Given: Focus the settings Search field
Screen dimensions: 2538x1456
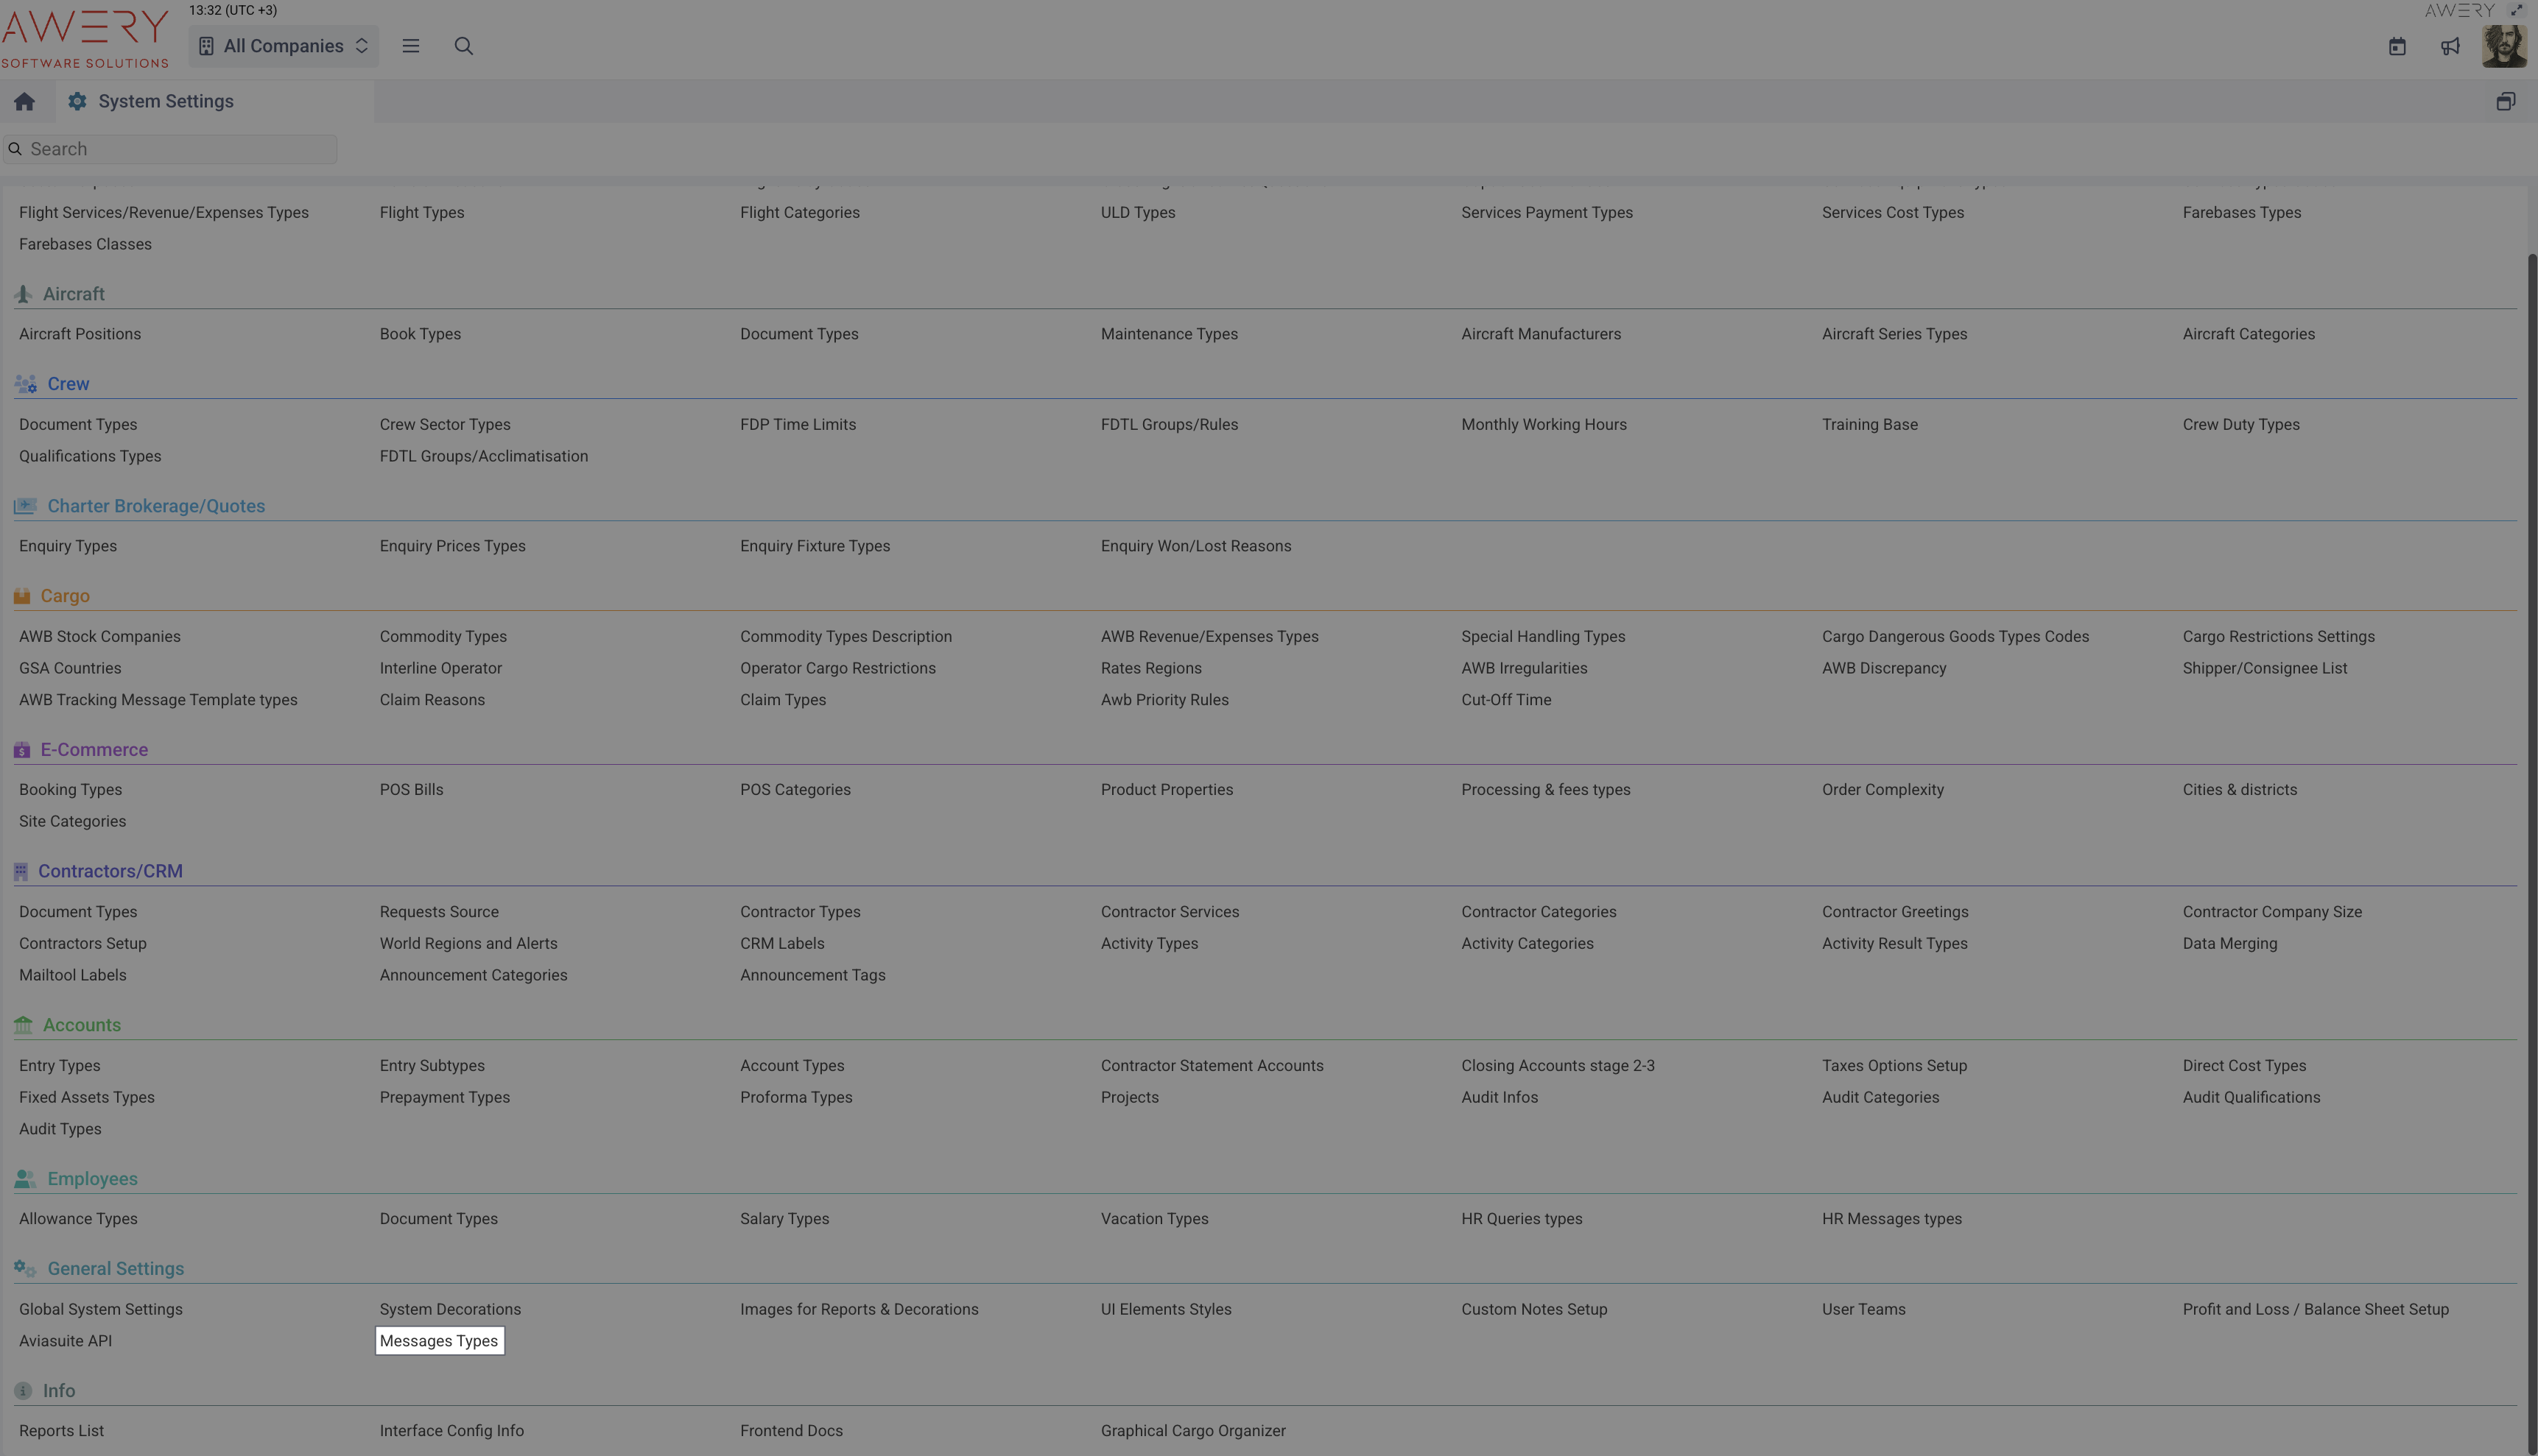Looking at the screenshot, I should tap(170, 149).
